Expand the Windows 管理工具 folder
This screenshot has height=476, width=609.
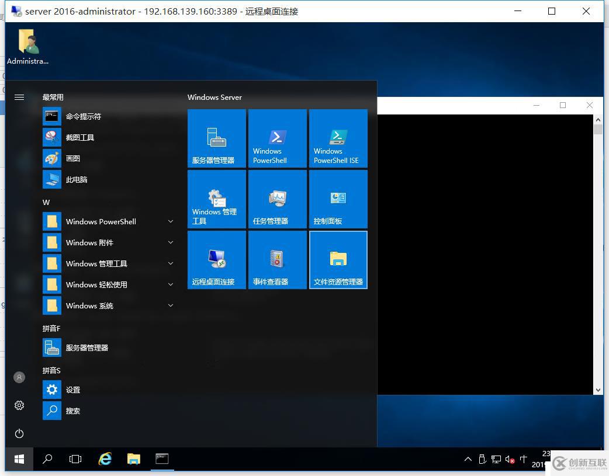click(x=109, y=263)
